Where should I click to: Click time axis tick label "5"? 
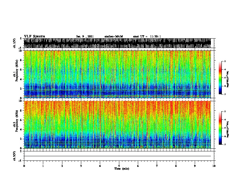(x=119, y=166)
